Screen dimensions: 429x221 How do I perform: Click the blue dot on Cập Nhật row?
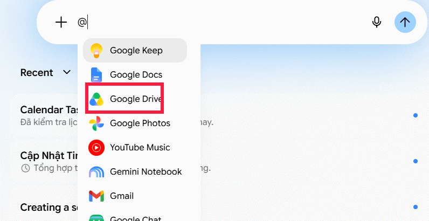point(416,161)
